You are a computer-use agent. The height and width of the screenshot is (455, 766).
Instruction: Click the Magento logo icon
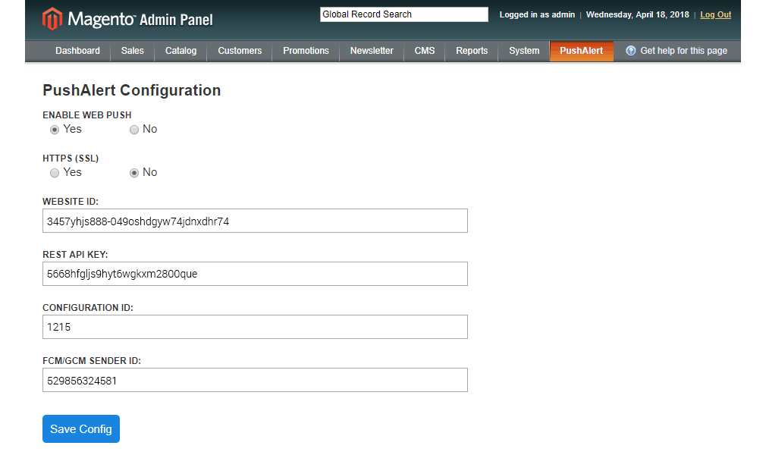(x=52, y=19)
